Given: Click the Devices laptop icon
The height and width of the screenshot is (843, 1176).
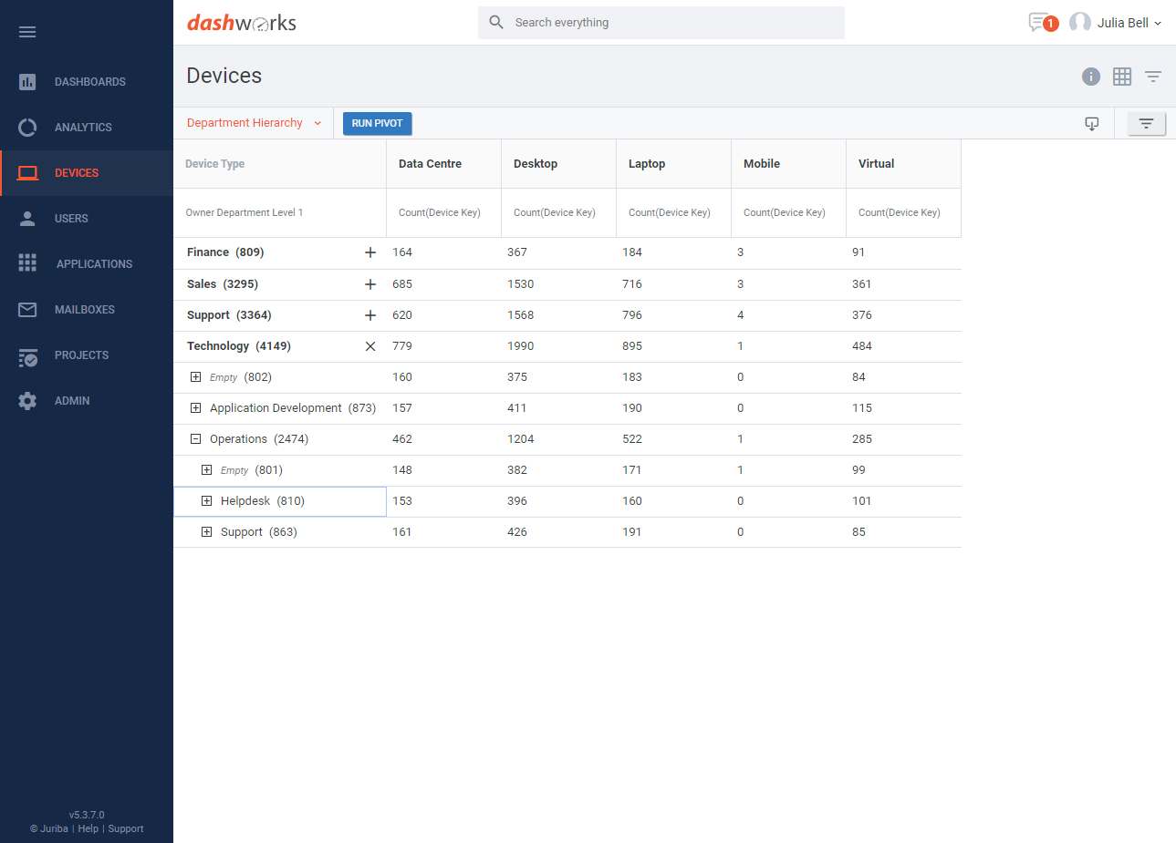Looking at the screenshot, I should (27, 173).
